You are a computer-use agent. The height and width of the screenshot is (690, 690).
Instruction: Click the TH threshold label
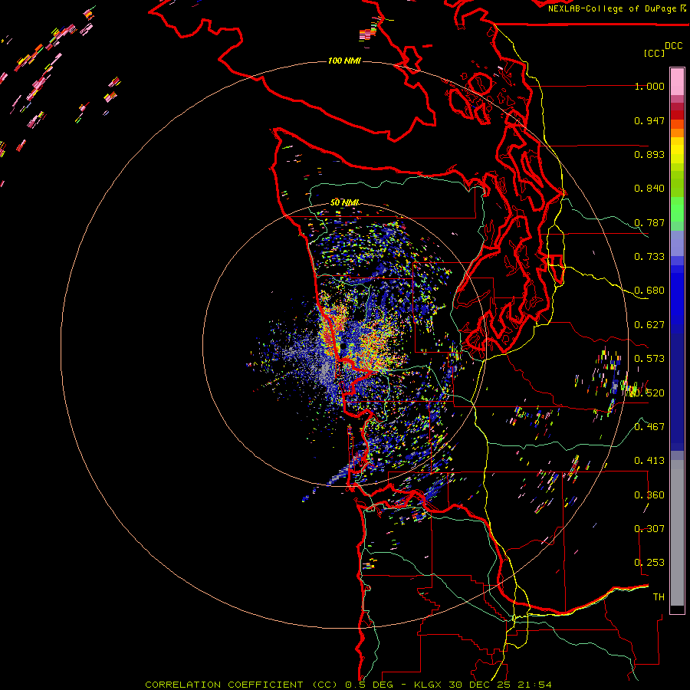tap(659, 597)
